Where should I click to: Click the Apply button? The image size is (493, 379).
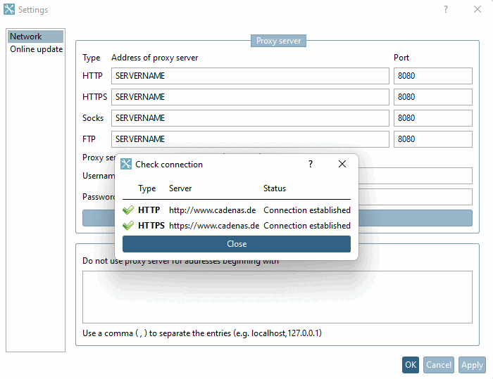pos(472,364)
